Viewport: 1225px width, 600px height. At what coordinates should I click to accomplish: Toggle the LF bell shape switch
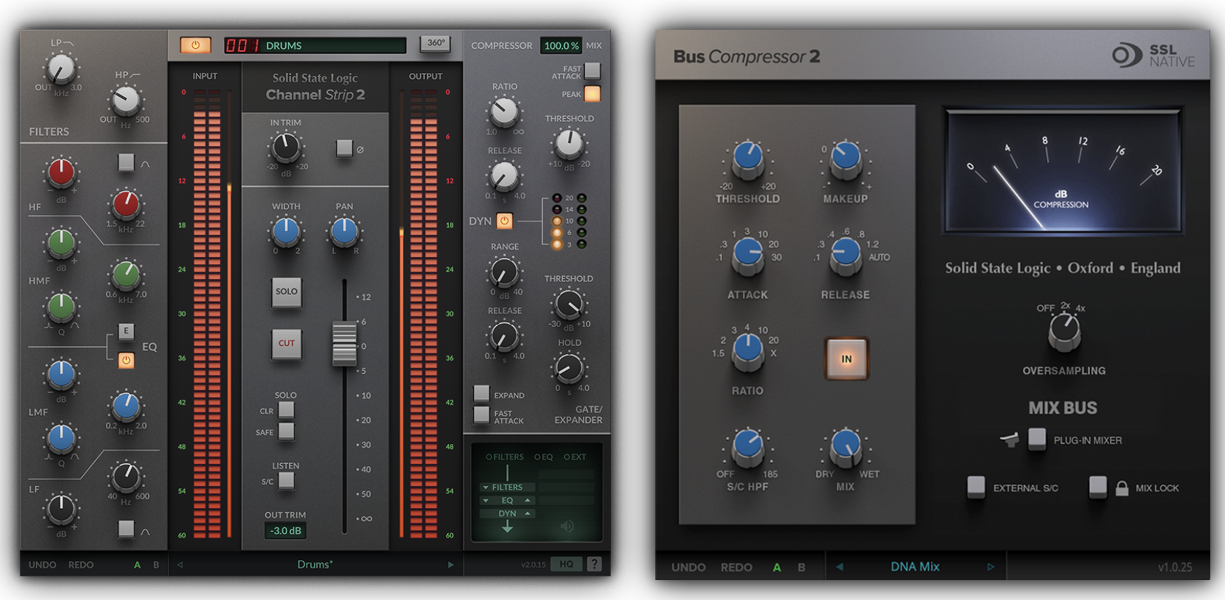click(126, 529)
